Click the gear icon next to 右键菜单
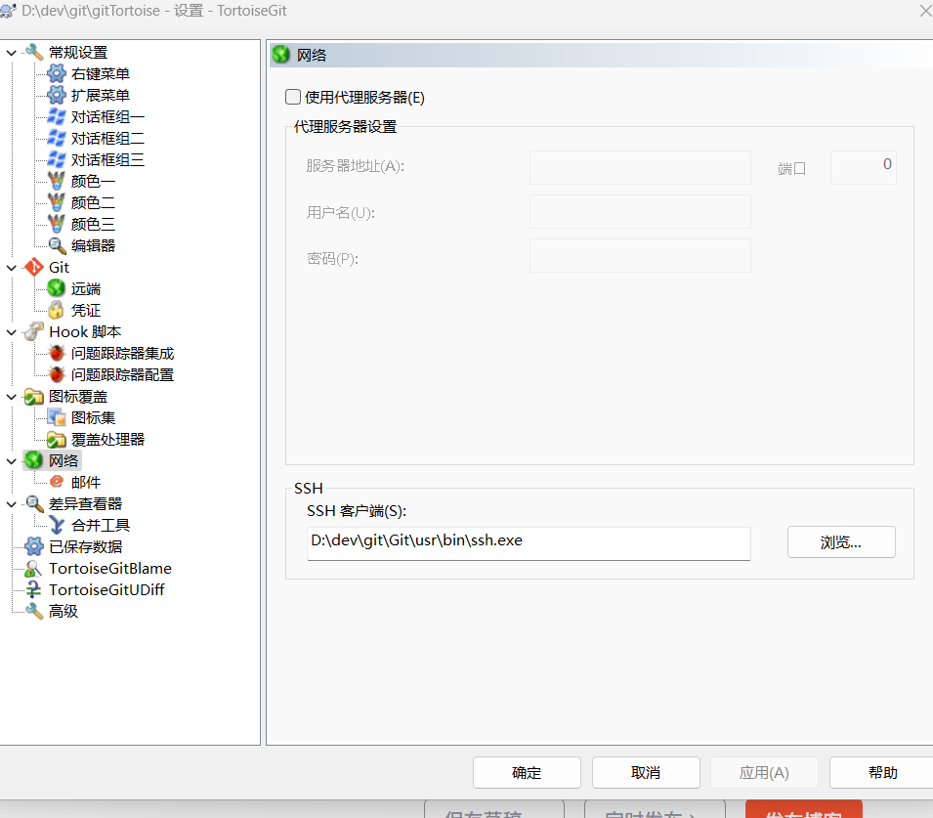 point(57,74)
